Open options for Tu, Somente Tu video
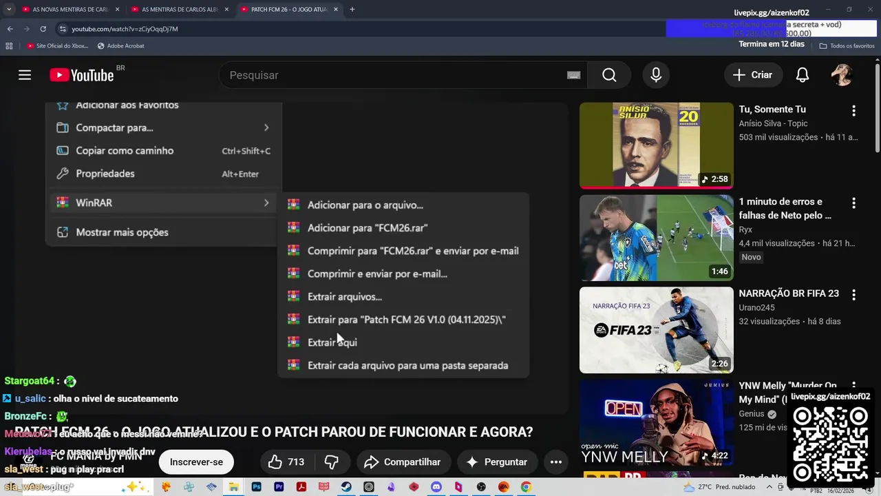Image resolution: width=881 pixels, height=496 pixels. (853, 110)
